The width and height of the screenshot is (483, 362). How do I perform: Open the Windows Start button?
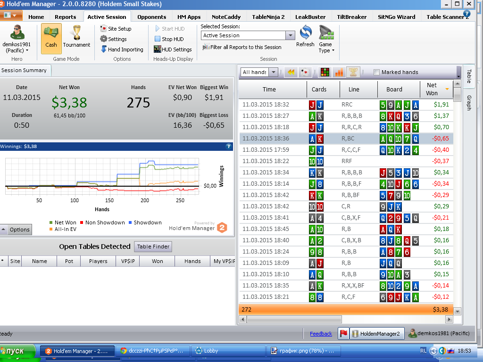point(17,351)
